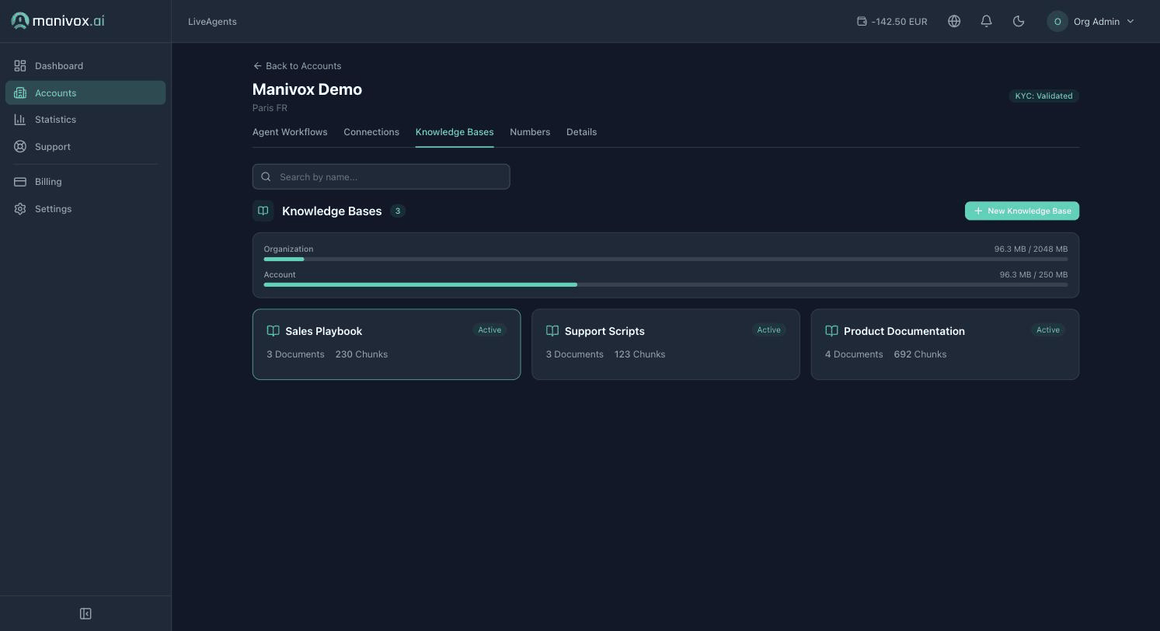Click the LiveAgents organization label
Viewport: 1160px width, 631px height.
click(x=212, y=22)
